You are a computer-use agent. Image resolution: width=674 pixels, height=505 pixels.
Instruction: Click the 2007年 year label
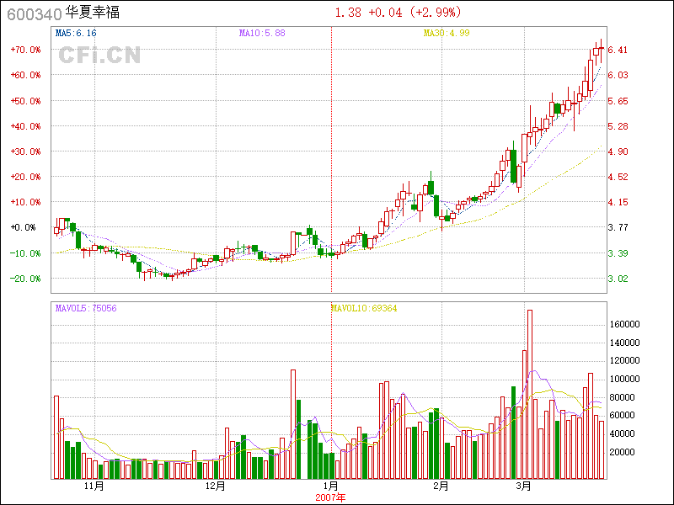(331, 497)
